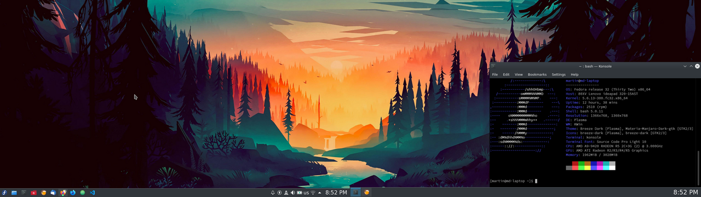The width and height of the screenshot is (701, 197).
Task: Open the Fedora application launcher
Action: pos(4,193)
